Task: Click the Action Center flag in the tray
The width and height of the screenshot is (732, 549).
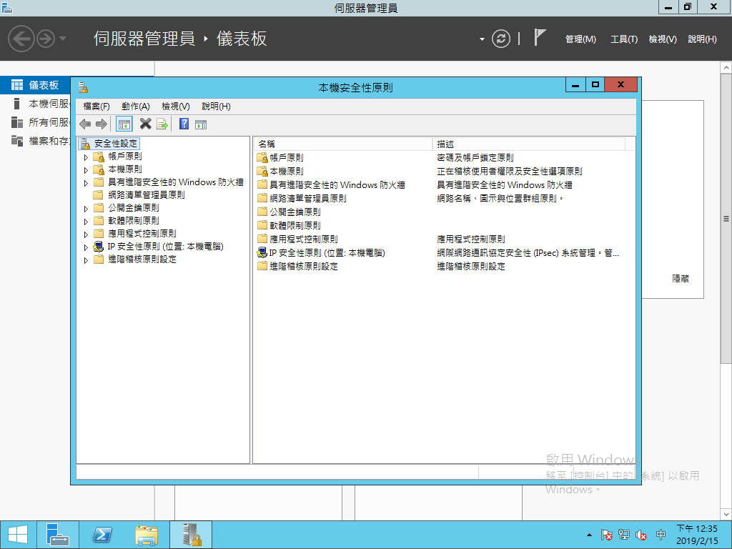Action: click(x=607, y=535)
